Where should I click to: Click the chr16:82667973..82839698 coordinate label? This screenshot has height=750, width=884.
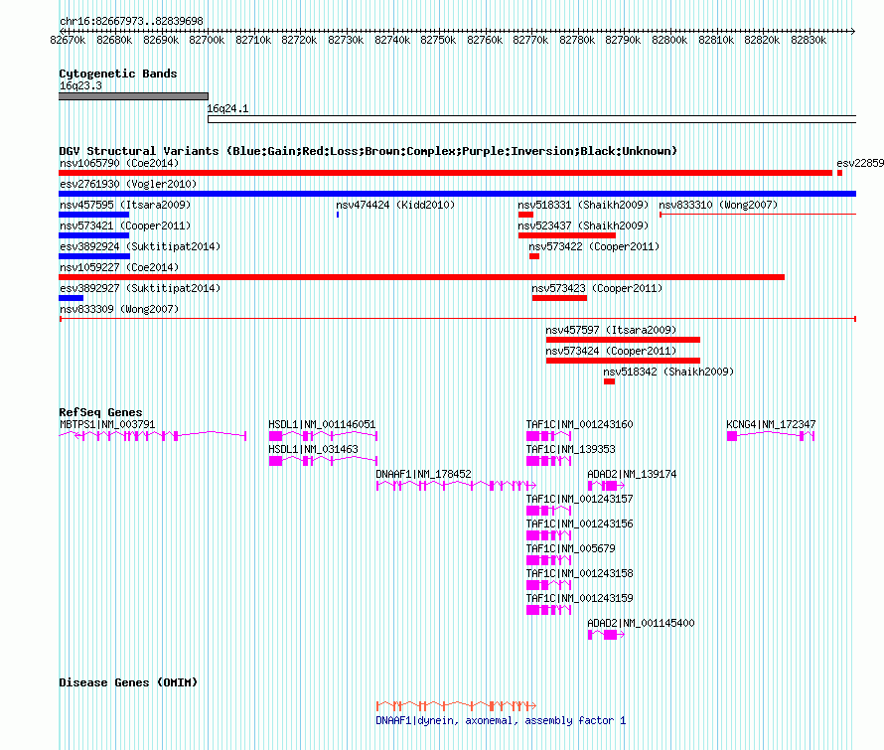(131, 21)
